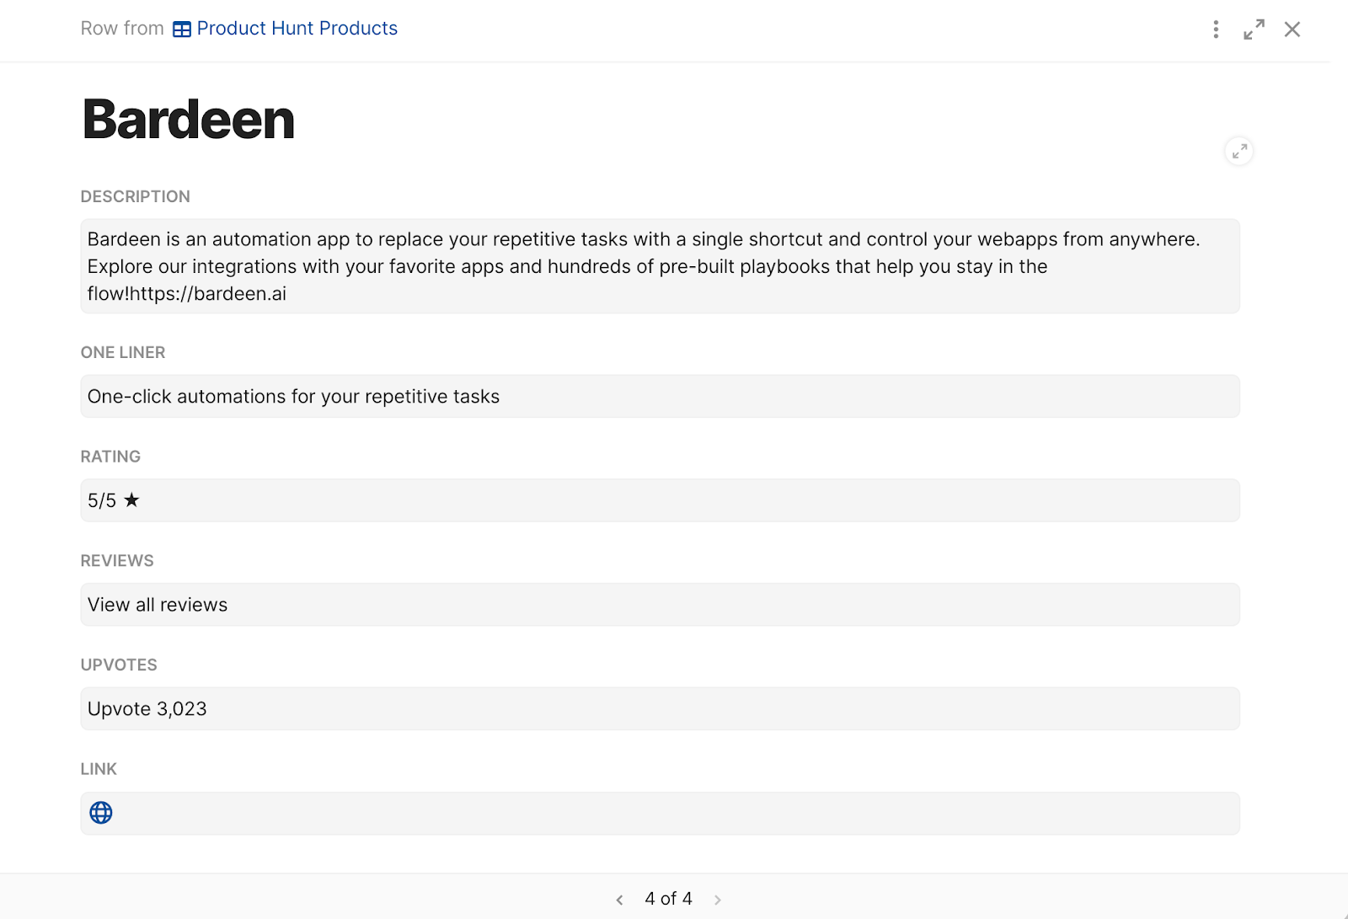The height and width of the screenshot is (919, 1348).
Task: Click the One Liner field
Action: pyautogui.click(x=660, y=396)
